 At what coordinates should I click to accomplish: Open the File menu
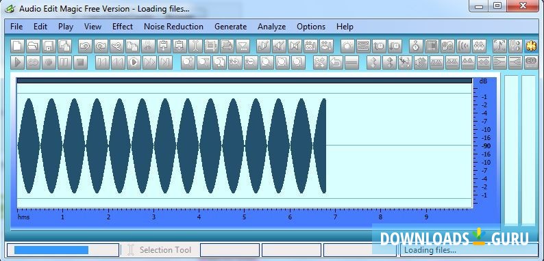pyautogui.click(x=16, y=27)
